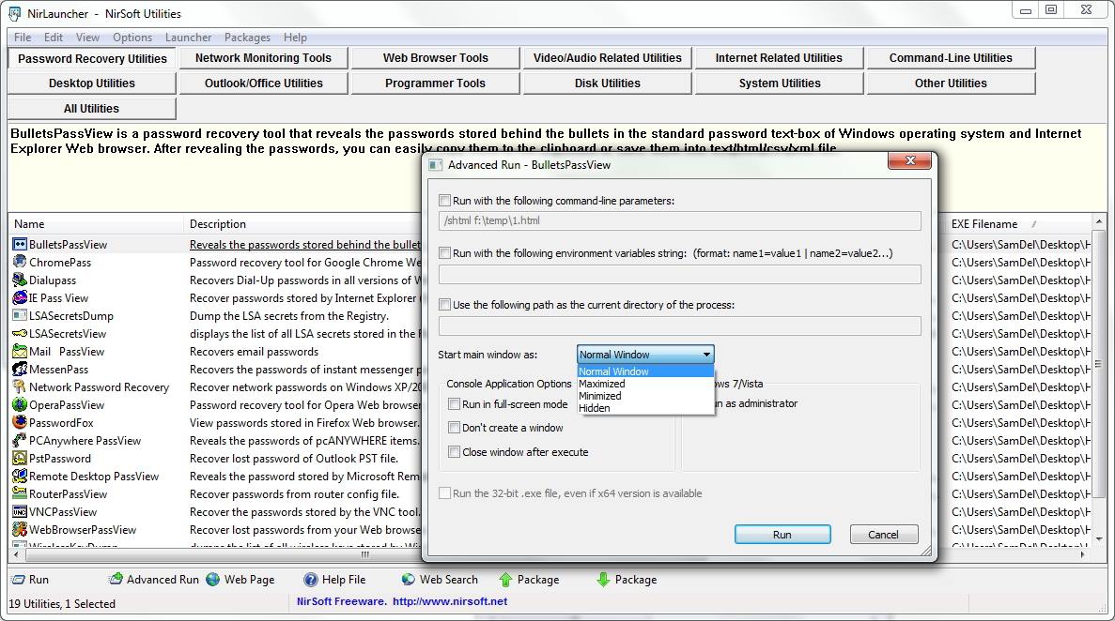The image size is (1115, 621).
Task: Toggle 'Run in full-screen mode' checkbox
Action: (x=455, y=404)
